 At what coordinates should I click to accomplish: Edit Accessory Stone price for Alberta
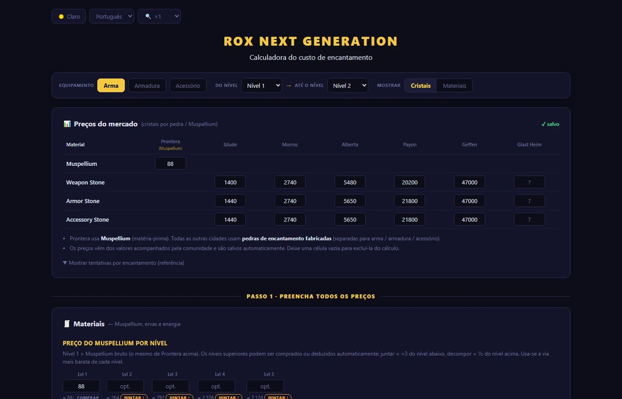click(x=350, y=219)
